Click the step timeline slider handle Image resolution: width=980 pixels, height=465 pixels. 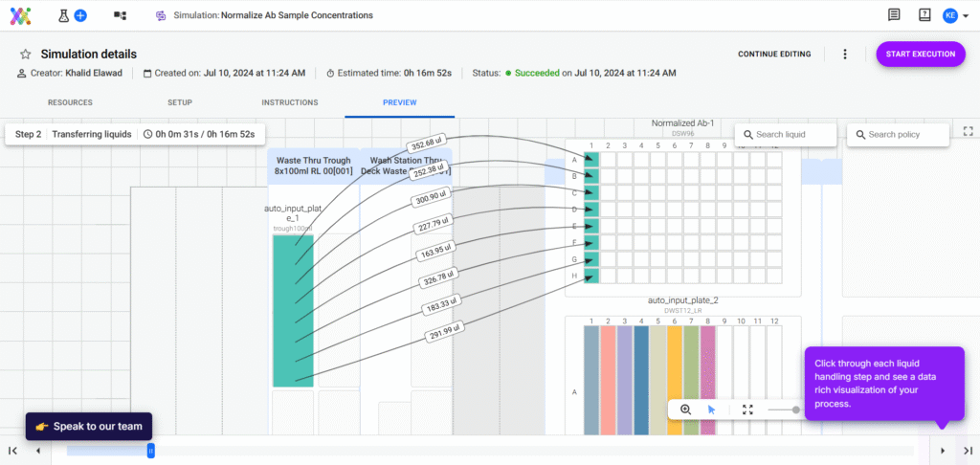150,450
